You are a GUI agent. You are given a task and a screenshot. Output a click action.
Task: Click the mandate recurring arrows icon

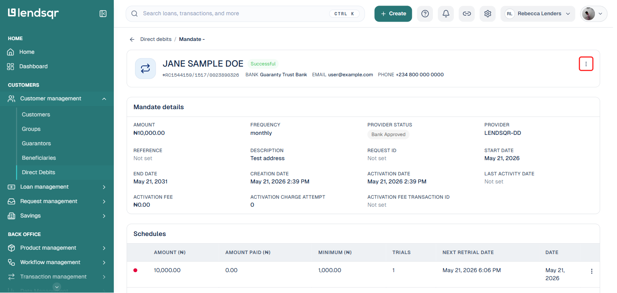click(x=145, y=69)
